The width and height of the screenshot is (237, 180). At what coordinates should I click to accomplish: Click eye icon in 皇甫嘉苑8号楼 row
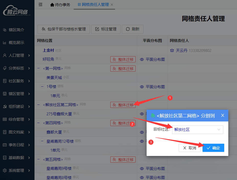click(x=142, y=178)
